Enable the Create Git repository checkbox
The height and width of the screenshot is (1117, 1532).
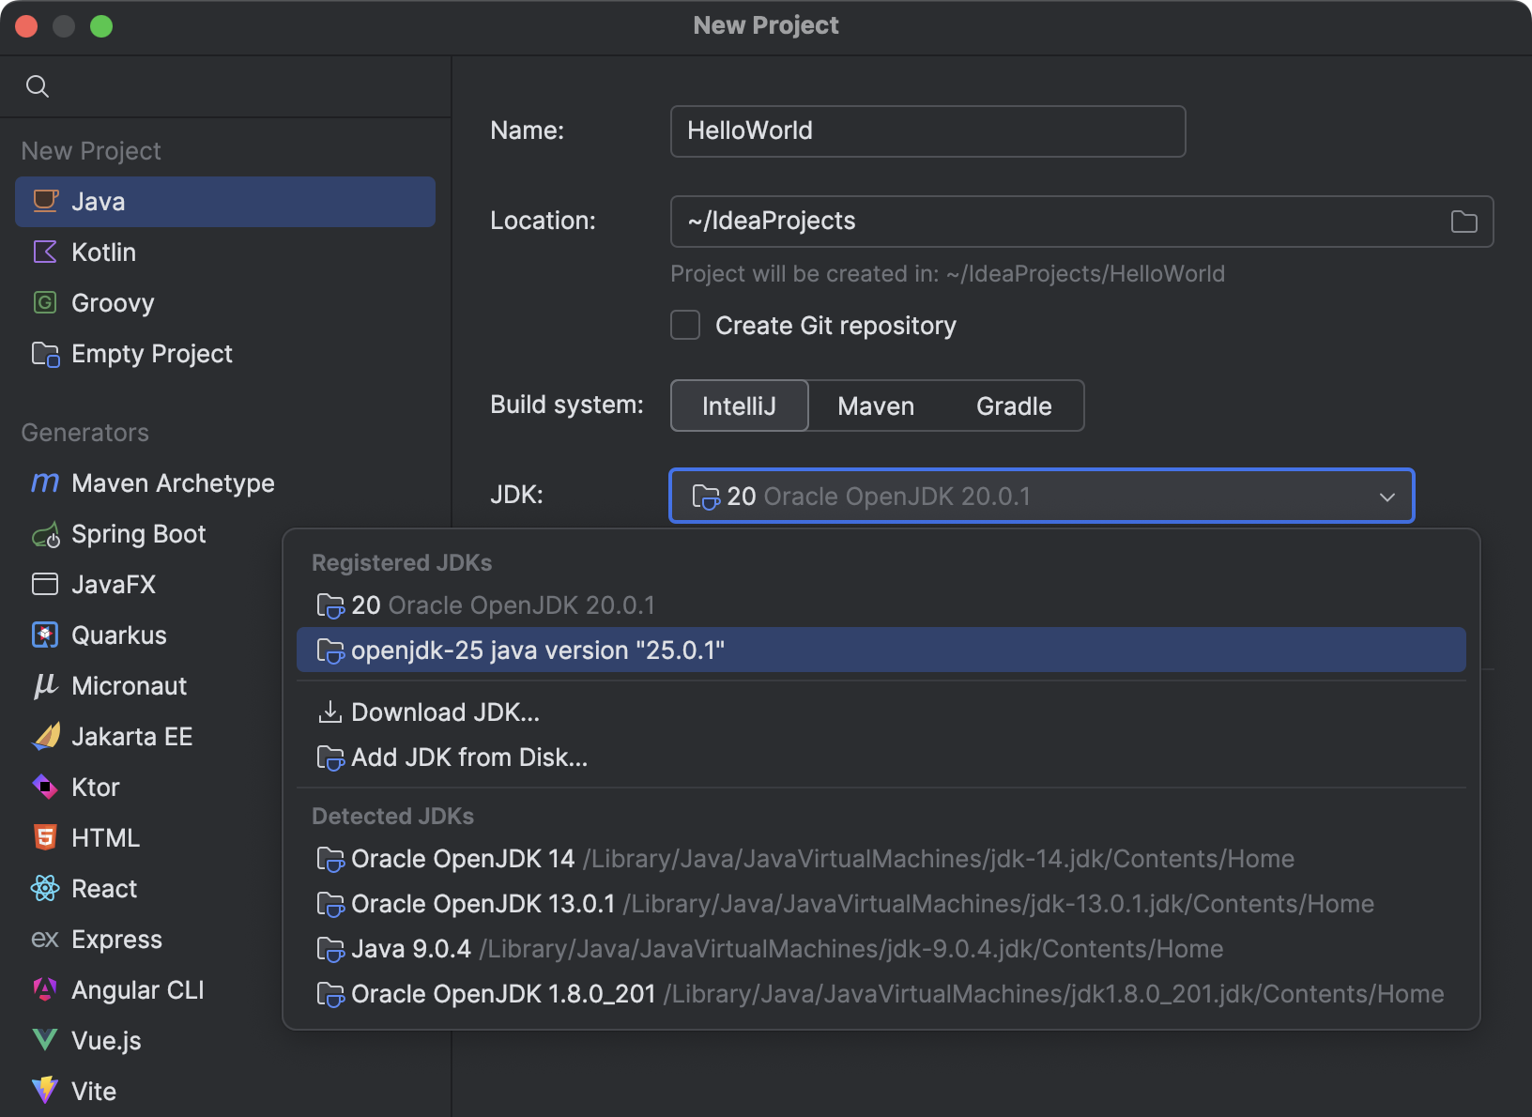point(685,326)
